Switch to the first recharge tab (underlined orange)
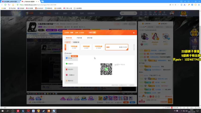Viewport: 201px width, 113px height. (69, 38)
